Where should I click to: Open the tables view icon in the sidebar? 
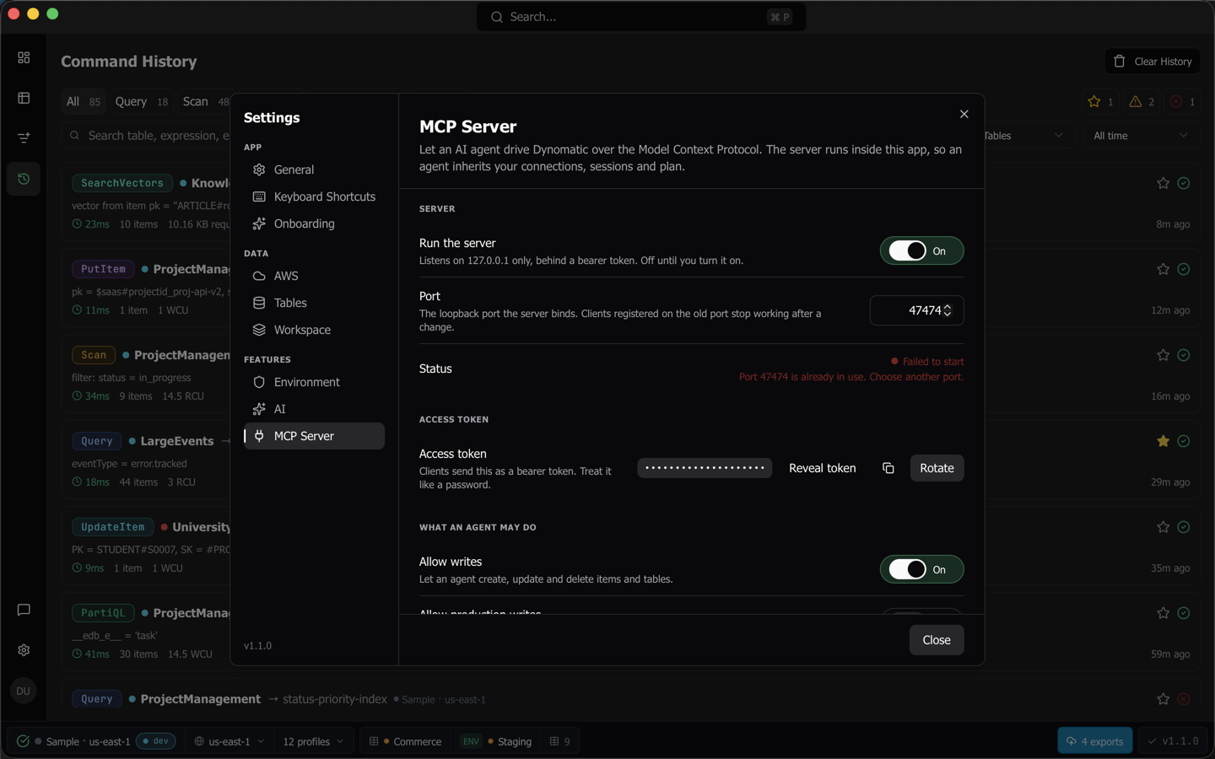coord(24,98)
